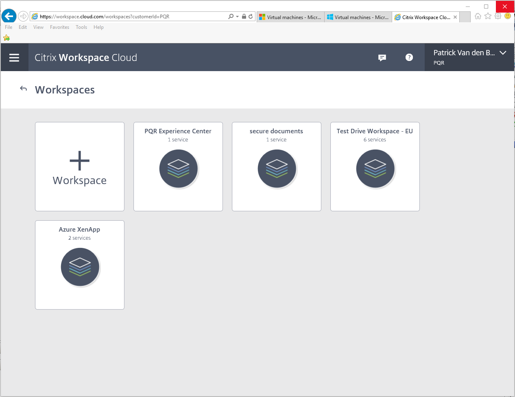
Task: Click the add to favorites bar star
Action: 7,38
